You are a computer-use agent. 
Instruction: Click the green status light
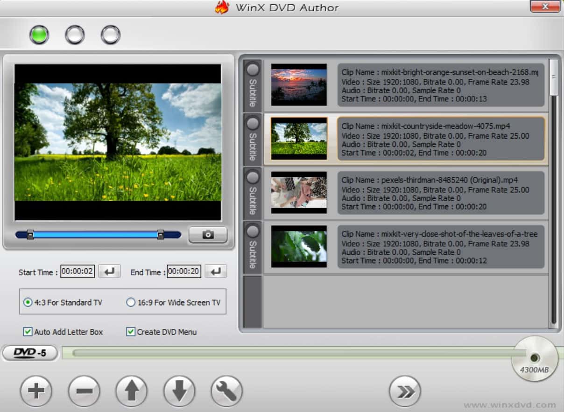[x=39, y=34]
